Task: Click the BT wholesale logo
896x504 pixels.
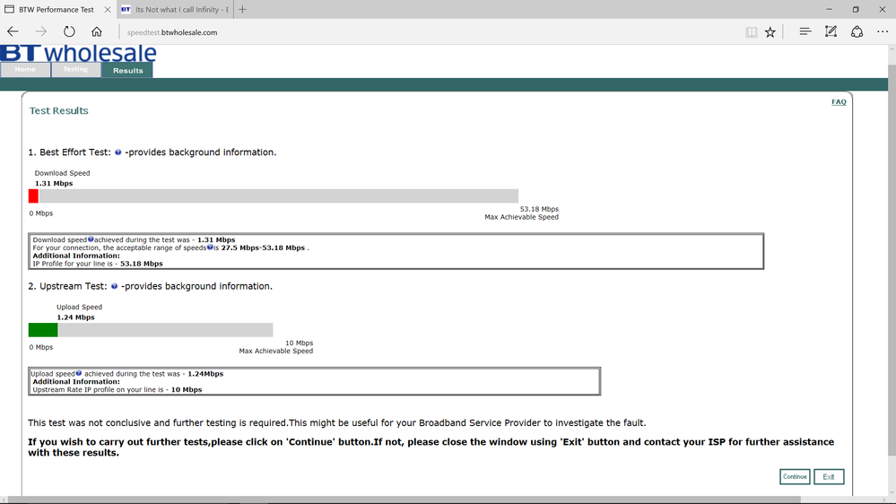Action: pyautogui.click(x=78, y=53)
